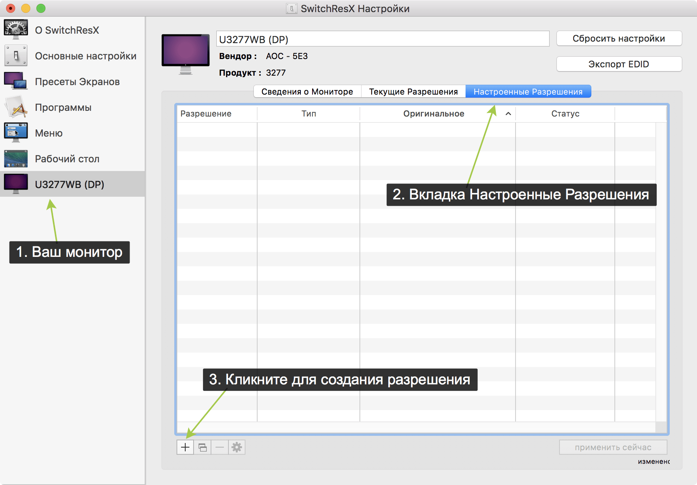Open the Рабочий стол desktop icon
Viewport: 697px width, 485px height.
pyautogui.click(x=16, y=159)
